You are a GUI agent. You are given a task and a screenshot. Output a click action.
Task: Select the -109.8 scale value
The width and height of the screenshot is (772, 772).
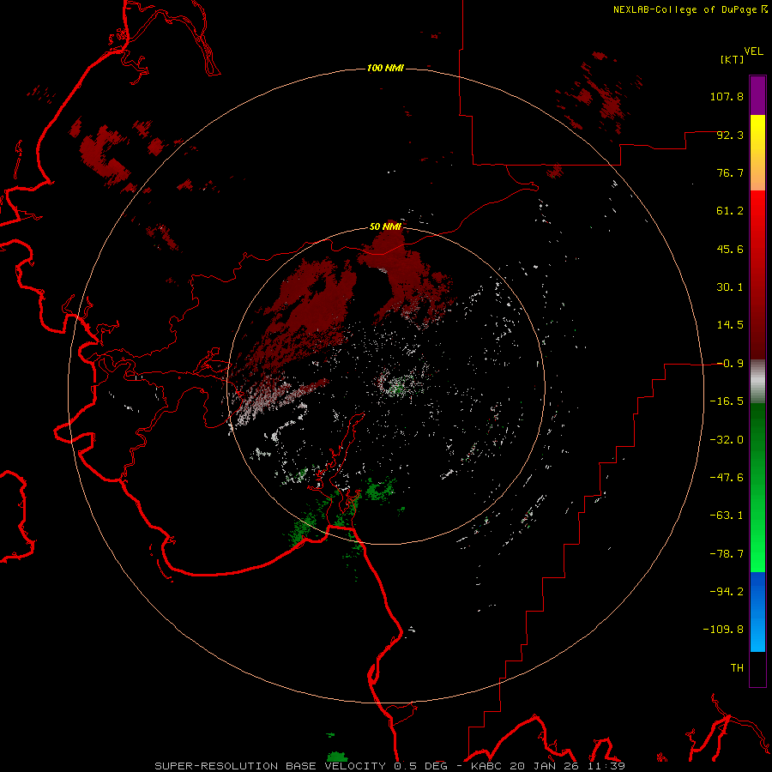pos(723,630)
